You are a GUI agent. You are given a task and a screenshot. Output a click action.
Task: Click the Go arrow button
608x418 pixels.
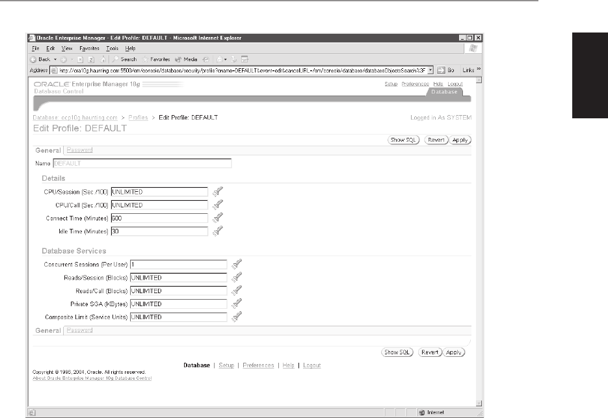click(441, 70)
